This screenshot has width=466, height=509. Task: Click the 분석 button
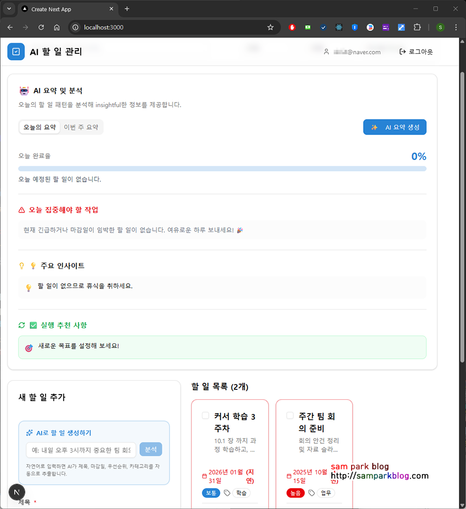[x=151, y=449]
